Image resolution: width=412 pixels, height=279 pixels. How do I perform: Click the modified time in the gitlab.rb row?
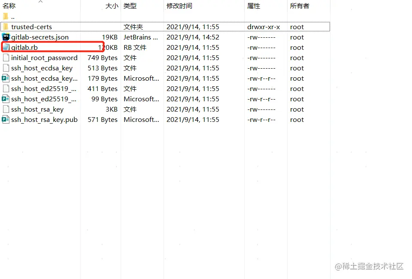(193, 48)
